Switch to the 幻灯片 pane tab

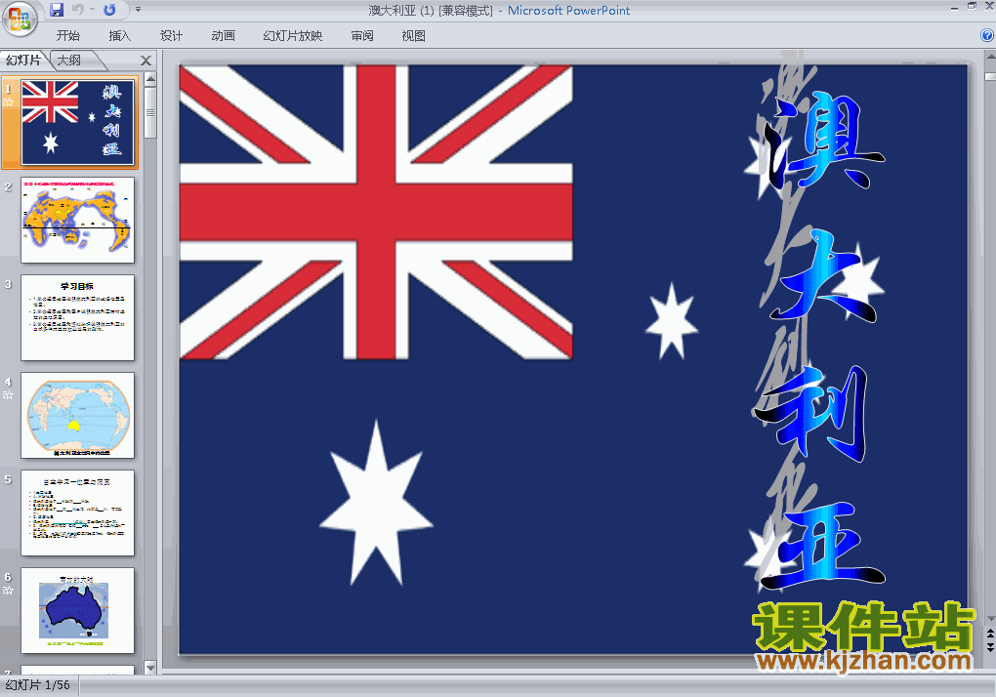(23, 61)
